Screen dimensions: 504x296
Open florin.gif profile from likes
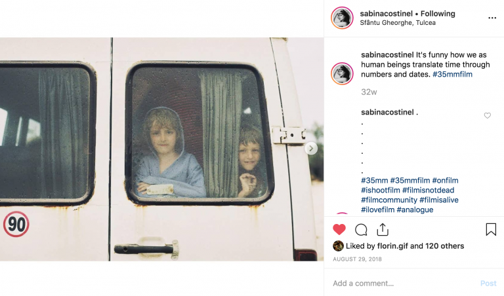(392, 246)
